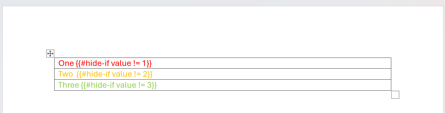The width and height of the screenshot is (445, 113).
Task: Click the "!=" operator in orange row
Action: click(137, 74)
